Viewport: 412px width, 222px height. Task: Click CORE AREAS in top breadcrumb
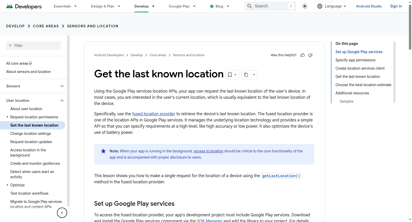pyautogui.click(x=46, y=26)
